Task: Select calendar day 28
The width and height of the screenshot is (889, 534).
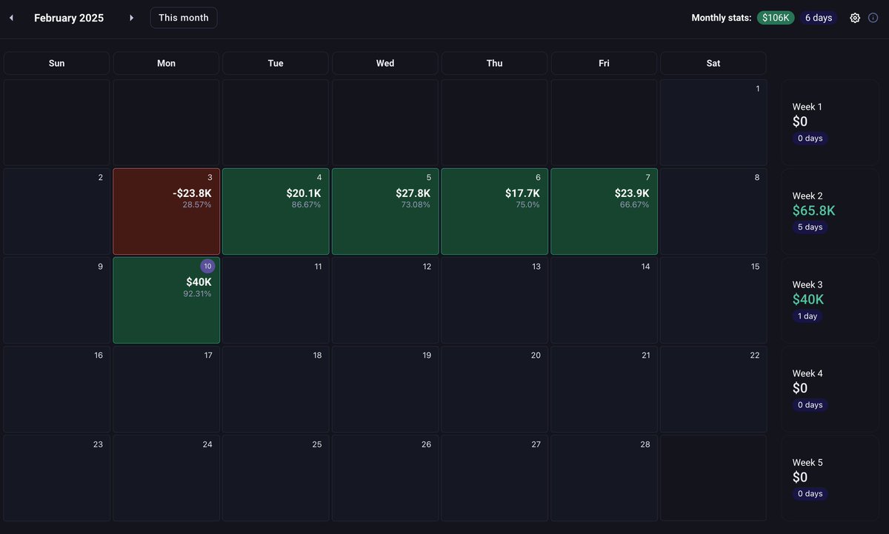Action: tap(605, 478)
